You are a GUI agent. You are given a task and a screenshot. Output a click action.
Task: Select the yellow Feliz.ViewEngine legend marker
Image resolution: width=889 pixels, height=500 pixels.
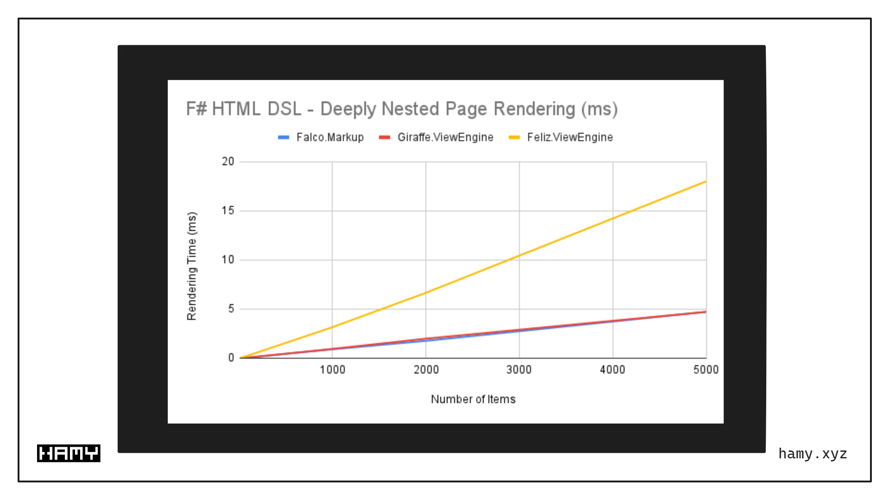point(514,137)
